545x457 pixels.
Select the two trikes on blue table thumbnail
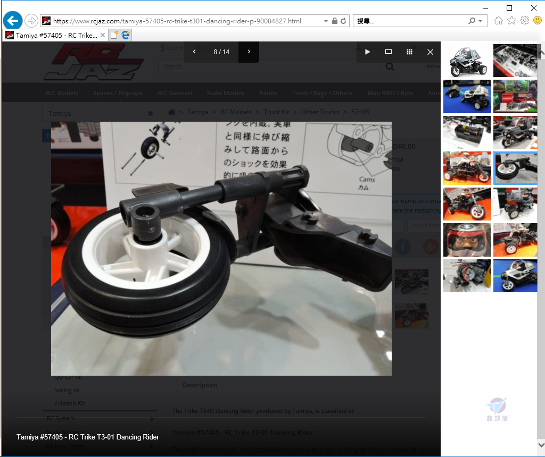click(x=467, y=97)
